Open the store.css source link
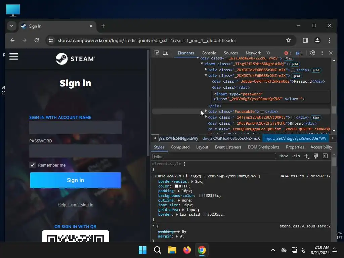 coord(305,226)
